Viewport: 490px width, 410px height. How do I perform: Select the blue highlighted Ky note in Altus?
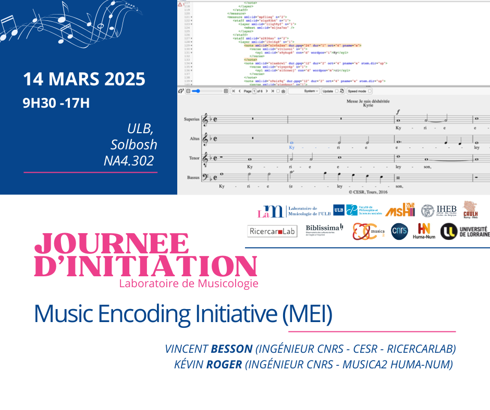pos(291,143)
